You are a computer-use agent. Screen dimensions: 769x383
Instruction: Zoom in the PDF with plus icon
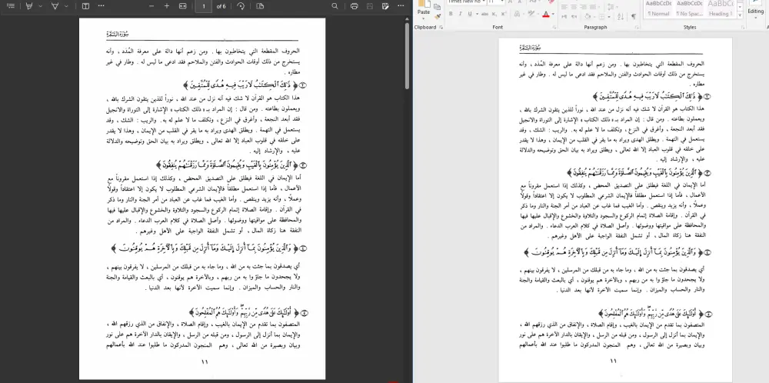[x=167, y=6]
